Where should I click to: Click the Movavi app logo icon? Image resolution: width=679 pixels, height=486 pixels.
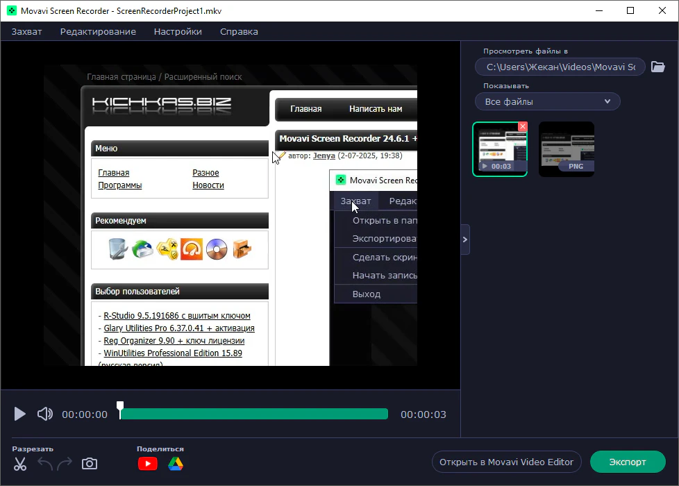(x=11, y=11)
